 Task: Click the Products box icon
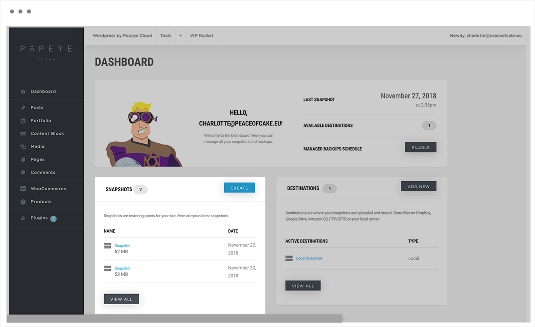[x=23, y=202]
